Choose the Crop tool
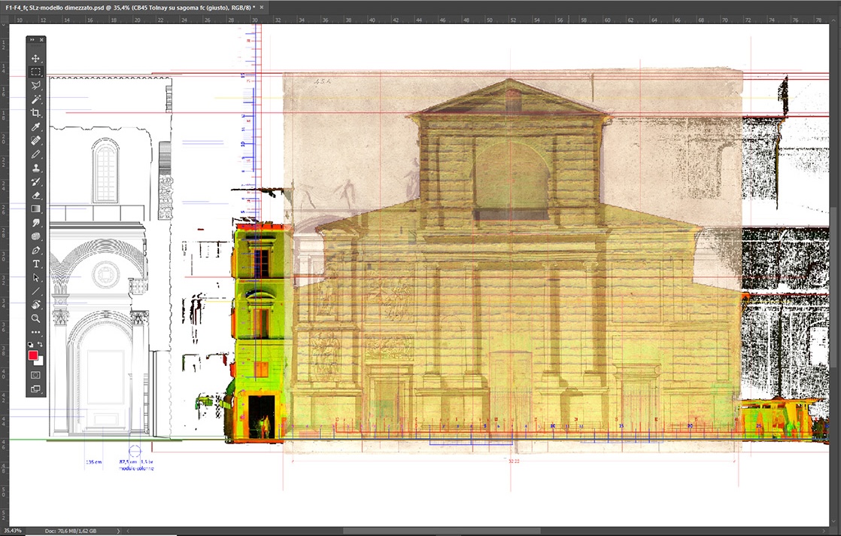The height and width of the screenshot is (536, 841). [x=35, y=113]
